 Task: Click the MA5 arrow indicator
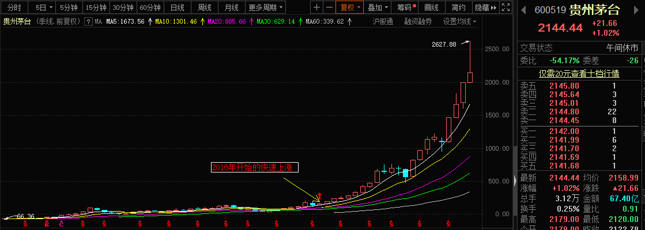pos(150,21)
